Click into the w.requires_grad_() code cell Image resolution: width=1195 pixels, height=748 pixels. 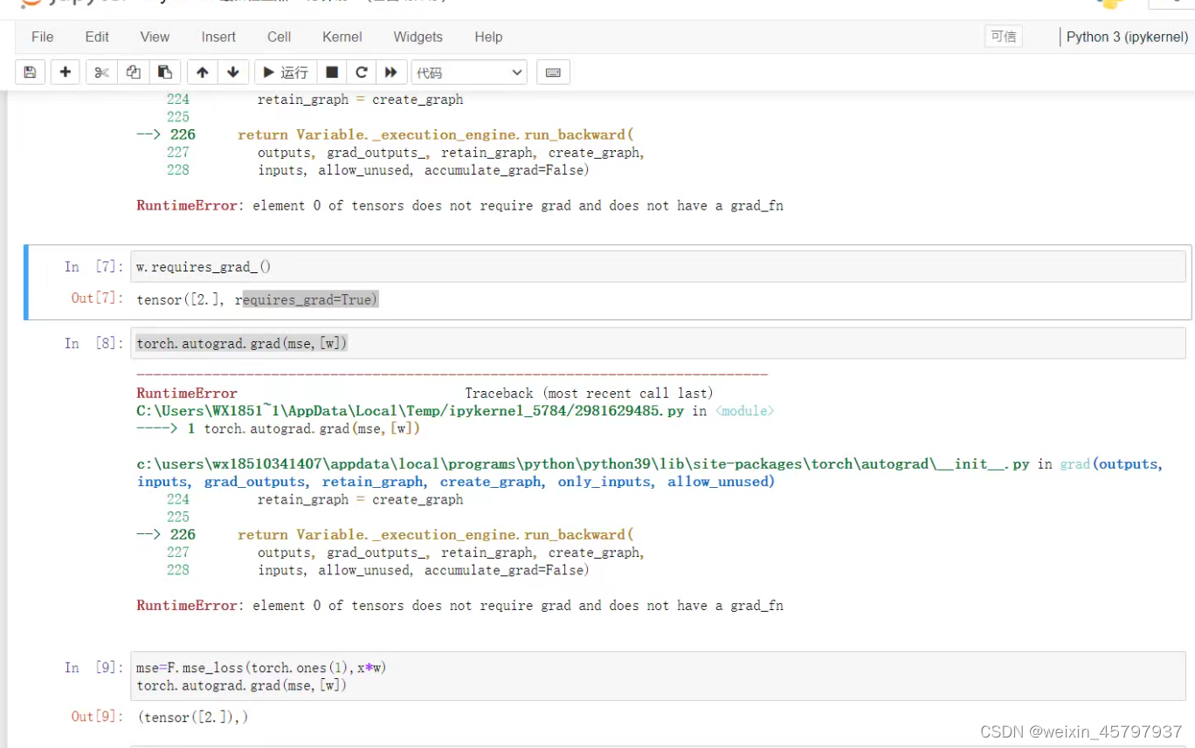[x=658, y=267]
